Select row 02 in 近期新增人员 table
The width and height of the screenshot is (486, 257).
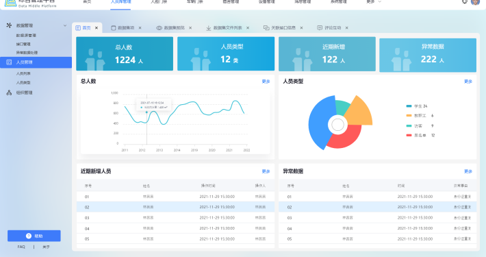[175, 207]
